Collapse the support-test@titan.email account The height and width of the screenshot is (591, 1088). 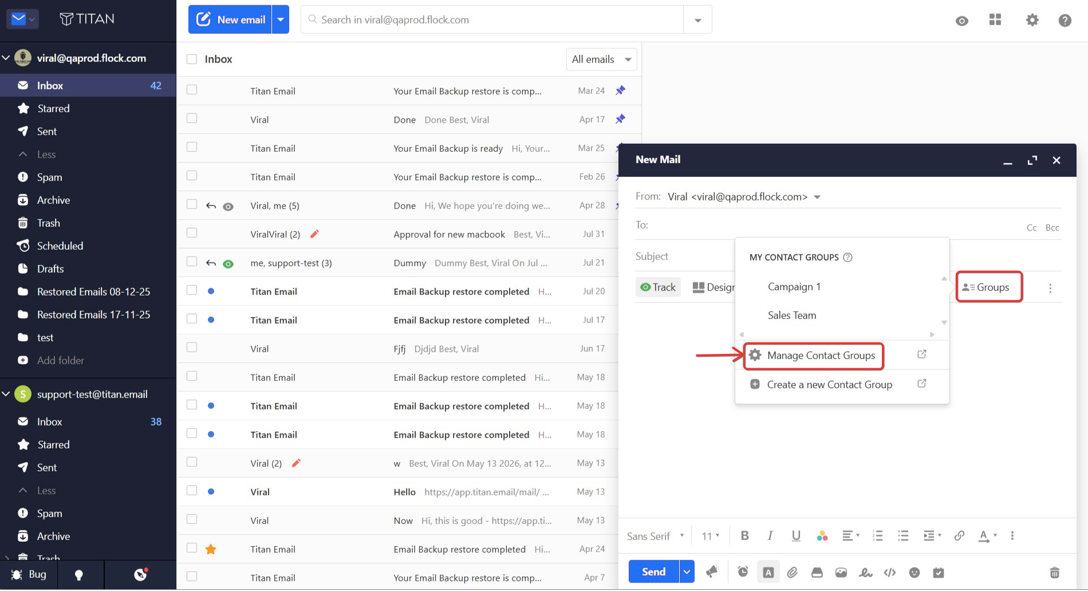click(6, 394)
